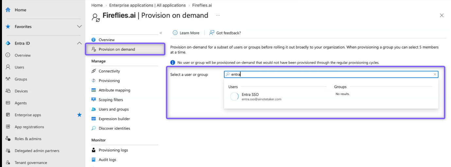Click the Connectivity plug icon
The height and width of the screenshot is (167, 451).
pos(94,71)
